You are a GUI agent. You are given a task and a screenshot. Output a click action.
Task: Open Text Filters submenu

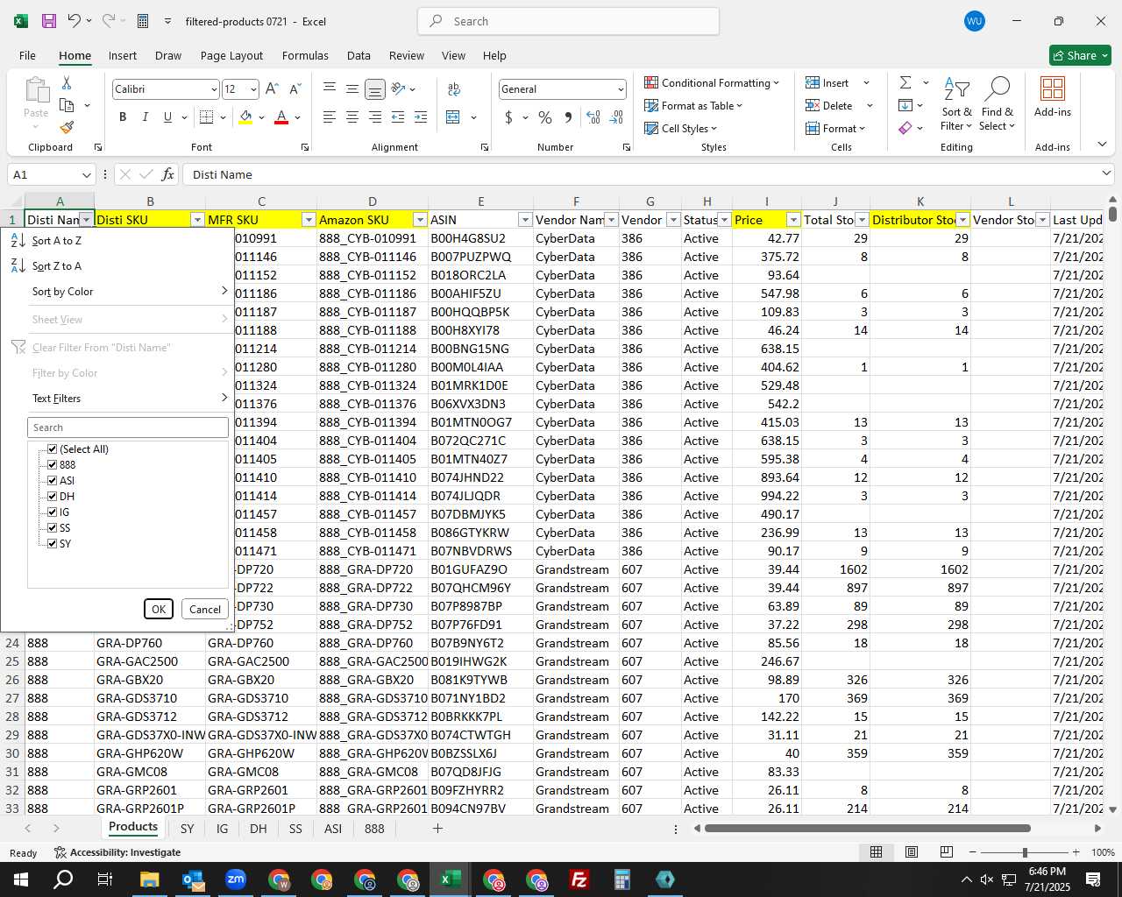tap(117, 399)
